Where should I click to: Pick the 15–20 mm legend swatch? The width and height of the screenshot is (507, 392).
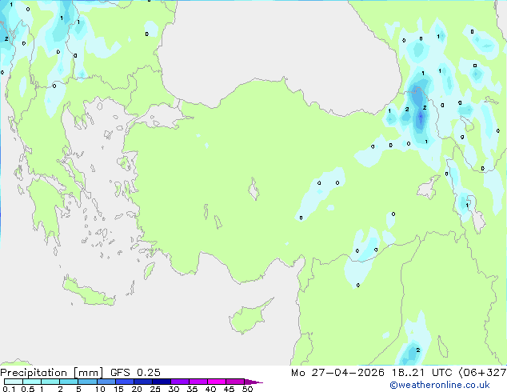click(125, 382)
